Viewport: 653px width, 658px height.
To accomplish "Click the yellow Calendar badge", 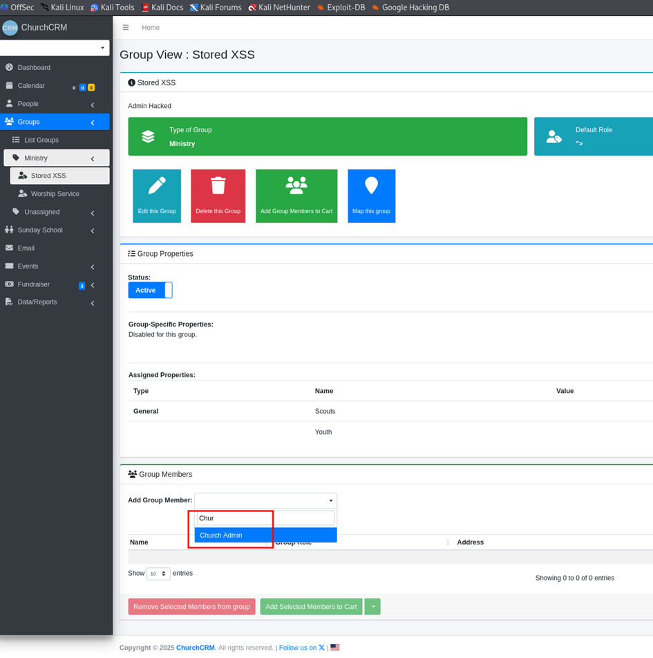I will (91, 88).
